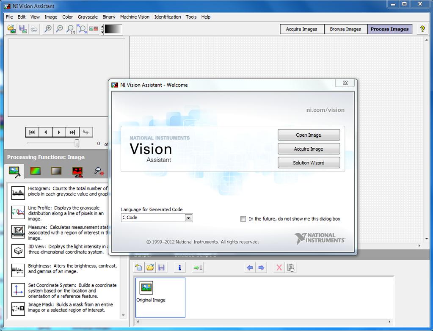Click the green arrow run-once icon
Viewport: 433px width, 331px height.
point(198,267)
